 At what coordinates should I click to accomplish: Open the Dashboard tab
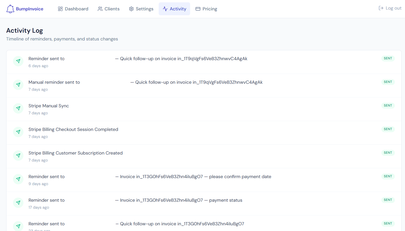click(73, 9)
